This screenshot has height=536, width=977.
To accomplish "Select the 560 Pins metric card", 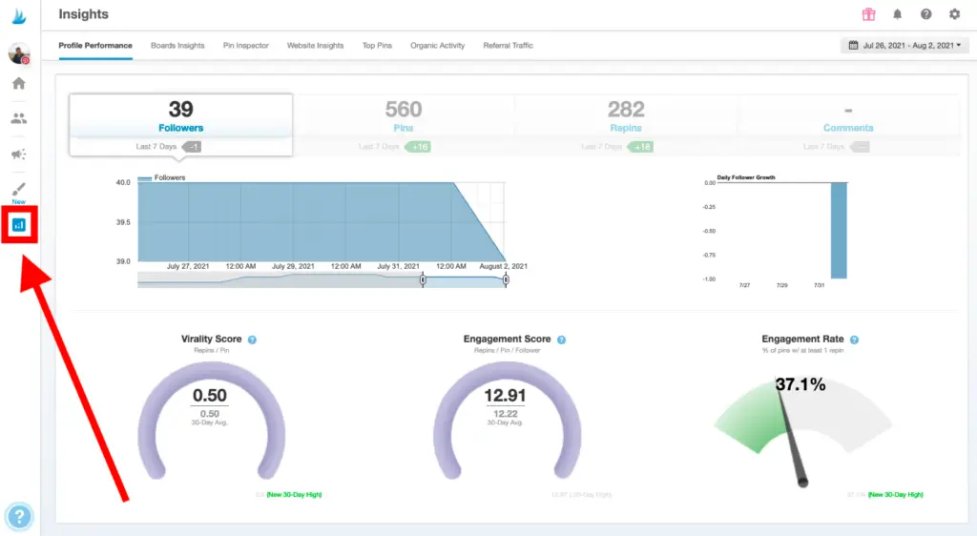I will coord(404,125).
